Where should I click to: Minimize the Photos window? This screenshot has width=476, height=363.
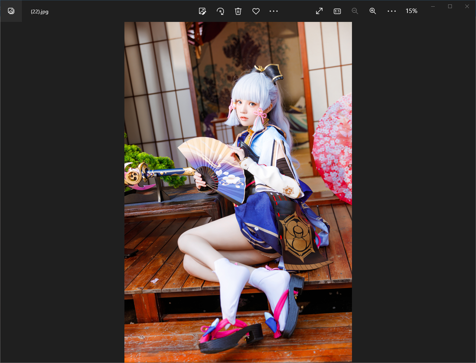(x=433, y=6)
